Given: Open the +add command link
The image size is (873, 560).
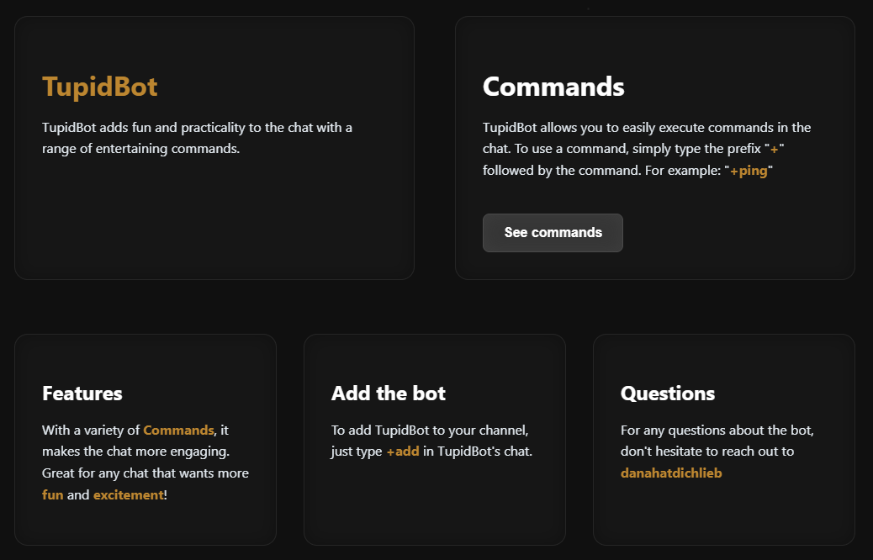Looking at the screenshot, I should pyautogui.click(x=405, y=451).
